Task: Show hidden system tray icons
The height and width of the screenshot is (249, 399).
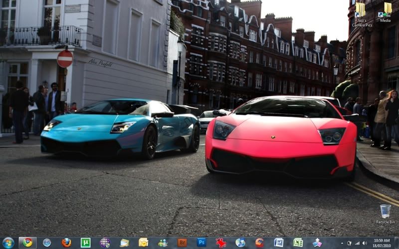Action: [342, 243]
